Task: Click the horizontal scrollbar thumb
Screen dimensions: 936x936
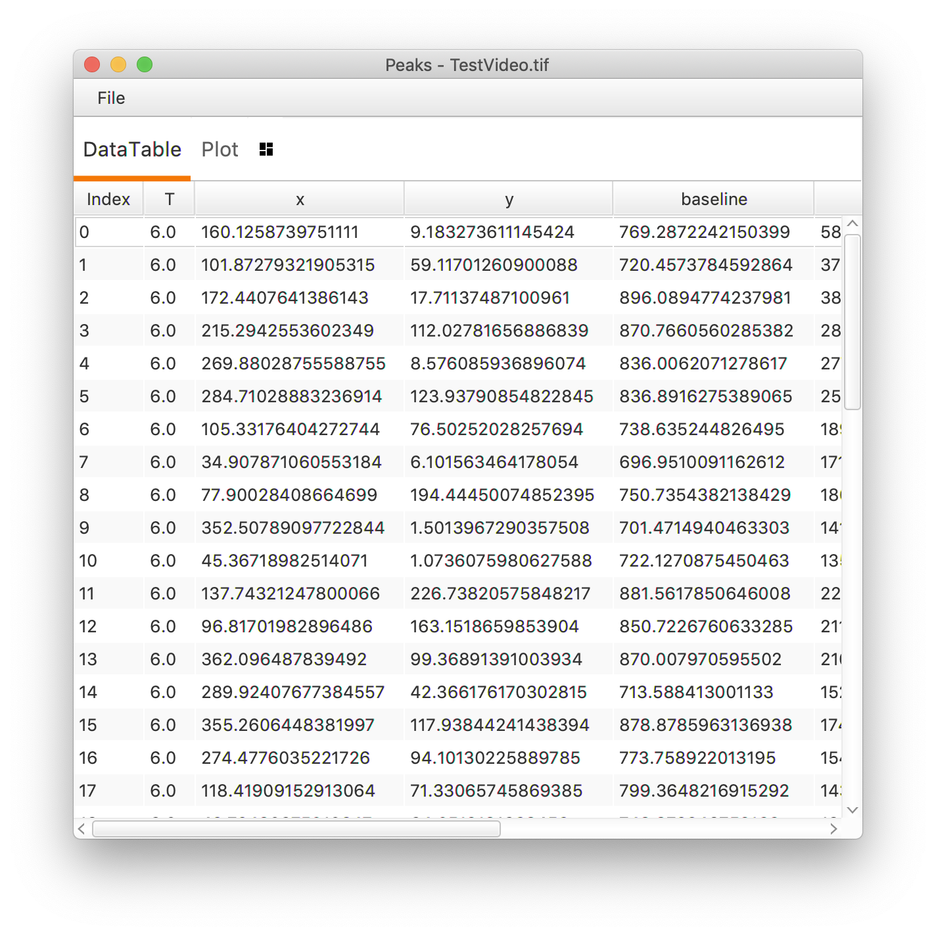Action: pos(296,829)
